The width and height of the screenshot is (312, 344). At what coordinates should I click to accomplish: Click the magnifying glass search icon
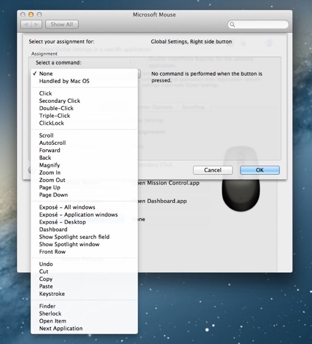click(232, 24)
